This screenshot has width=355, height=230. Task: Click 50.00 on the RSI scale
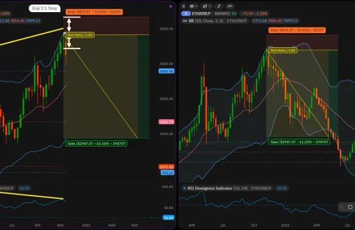click(168, 208)
